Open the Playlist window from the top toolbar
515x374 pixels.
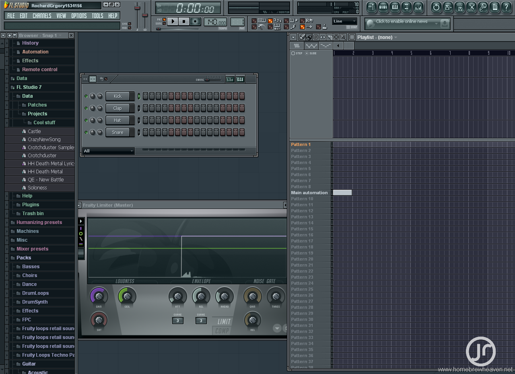[371, 7]
